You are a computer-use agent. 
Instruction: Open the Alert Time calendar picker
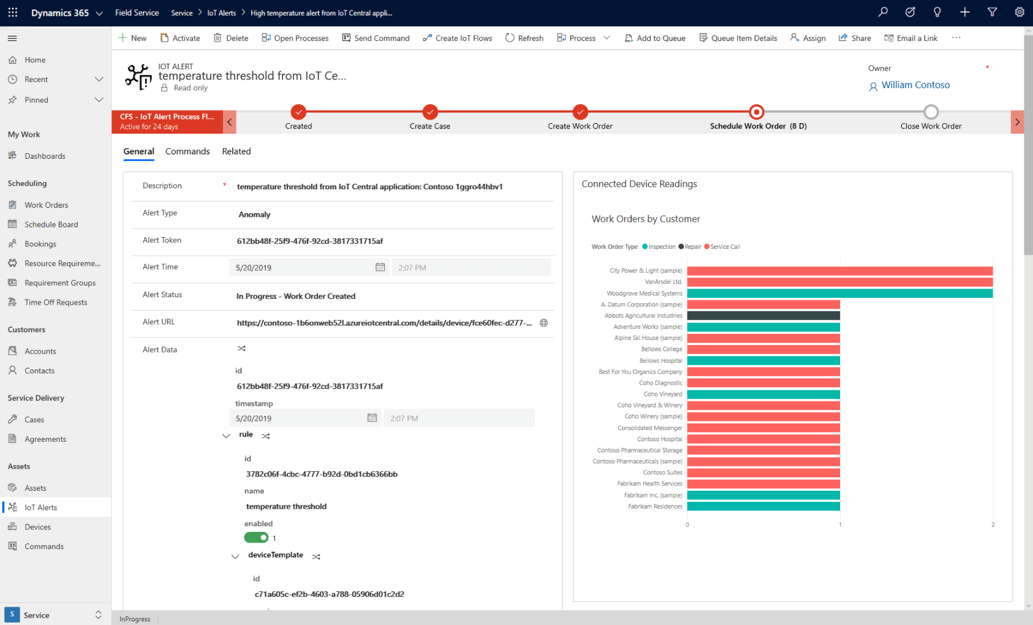point(380,267)
